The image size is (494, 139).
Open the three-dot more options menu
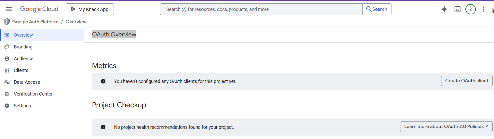click(x=484, y=9)
